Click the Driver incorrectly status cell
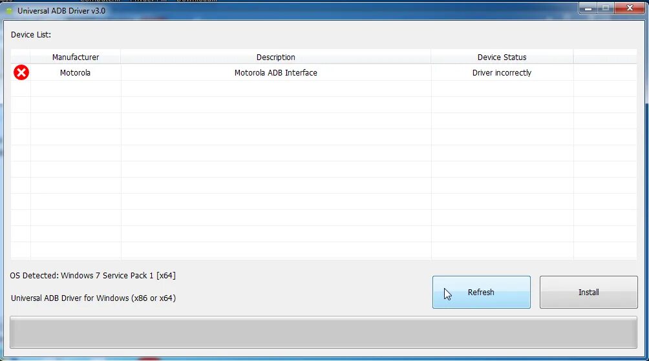The image size is (649, 361). [x=502, y=73]
